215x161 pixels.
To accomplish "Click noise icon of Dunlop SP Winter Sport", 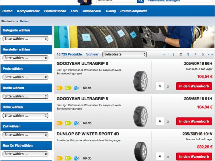I will tap(77, 158).
